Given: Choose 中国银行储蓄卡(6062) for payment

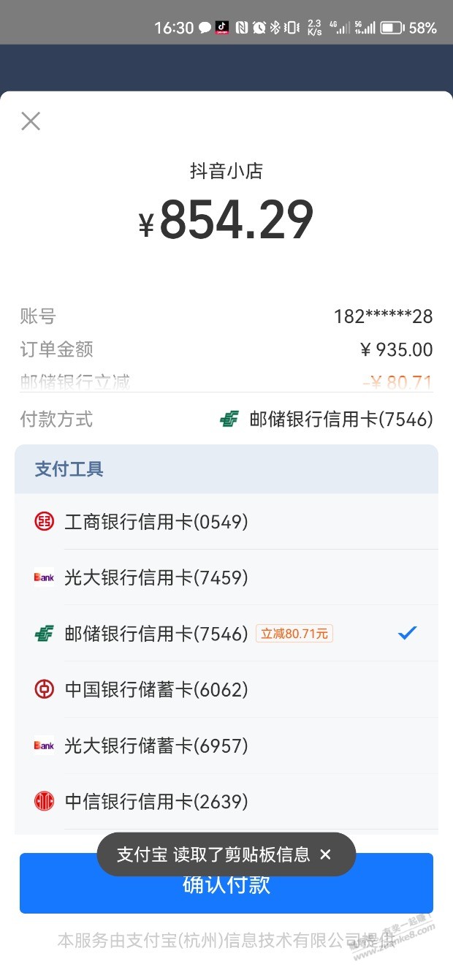Looking at the screenshot, I should point(226,689).
